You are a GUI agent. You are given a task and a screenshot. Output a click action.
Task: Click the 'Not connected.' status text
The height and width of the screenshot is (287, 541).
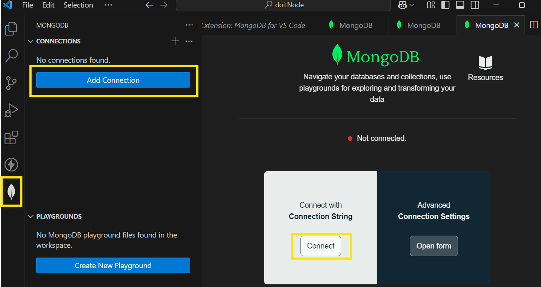pyautogui.click(x=382, y=138)
